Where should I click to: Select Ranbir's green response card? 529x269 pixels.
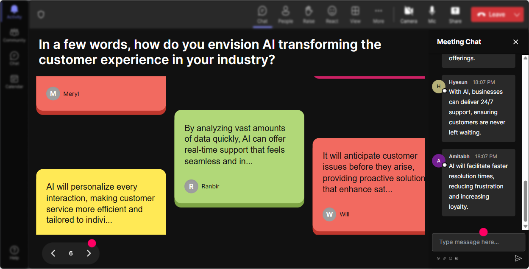239,158
